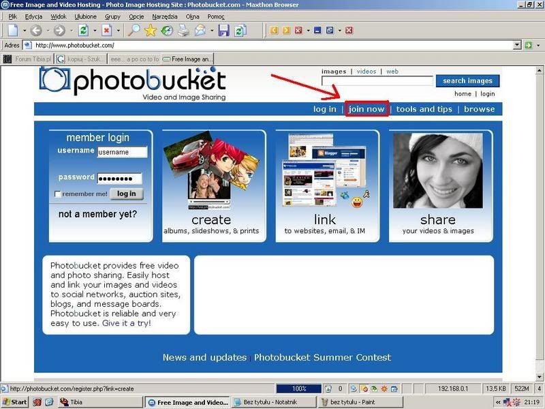Switch to 'bez tytułu - Paint' taskbar window
The height and width of the screenshot is (409, 545).
[x=360, y=402]
